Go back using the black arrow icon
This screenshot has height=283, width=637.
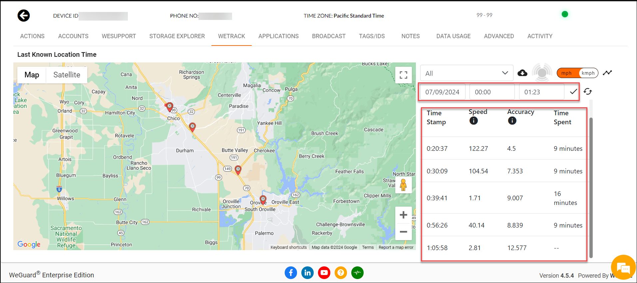point(24,15)
